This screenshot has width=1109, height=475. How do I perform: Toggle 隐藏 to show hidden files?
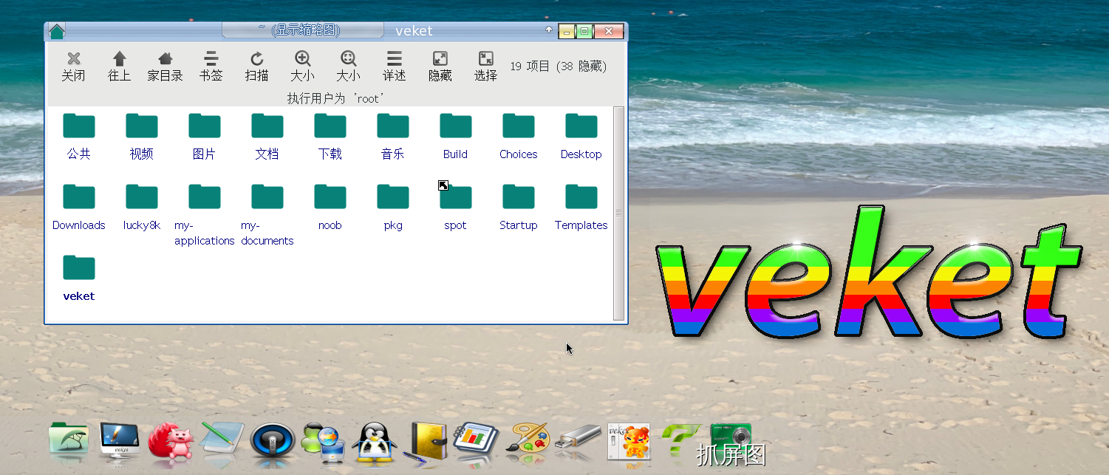pyautogui.click(x=440, y=65)
